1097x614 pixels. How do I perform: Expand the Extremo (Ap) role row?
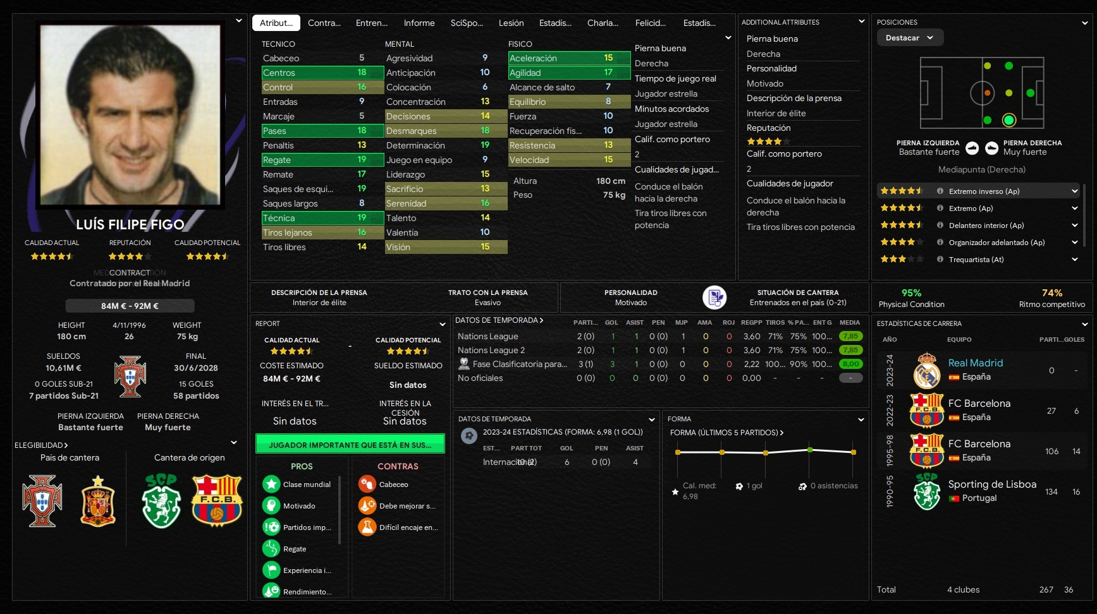(x=1075, y=208)
